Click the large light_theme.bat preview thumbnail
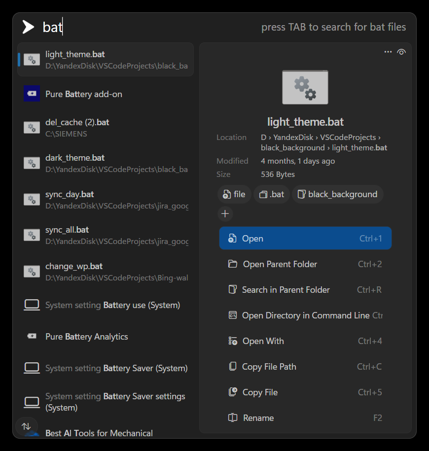This screenshot has width=429, height=451. pos(305,87)
